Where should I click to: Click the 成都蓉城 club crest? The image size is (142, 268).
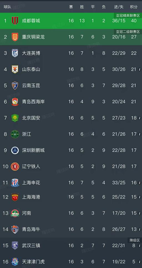(15, 21)
